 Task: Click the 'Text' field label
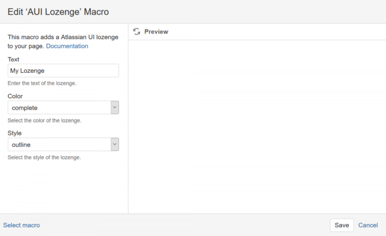[14, 59]
